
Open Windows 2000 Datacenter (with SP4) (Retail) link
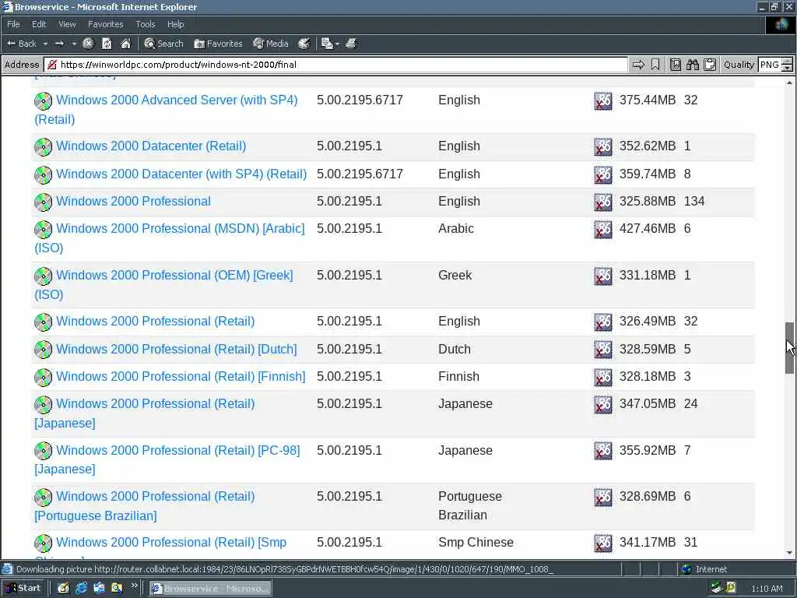click(181, 174)
